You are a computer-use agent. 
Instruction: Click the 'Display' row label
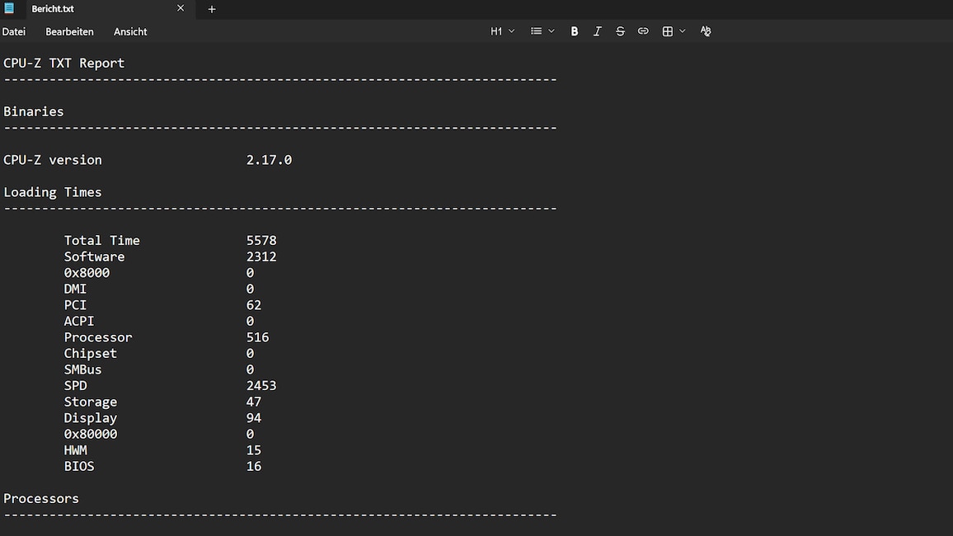pos(91,418)
